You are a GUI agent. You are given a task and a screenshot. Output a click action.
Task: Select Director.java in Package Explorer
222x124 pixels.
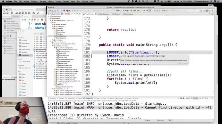click(61, 32)
